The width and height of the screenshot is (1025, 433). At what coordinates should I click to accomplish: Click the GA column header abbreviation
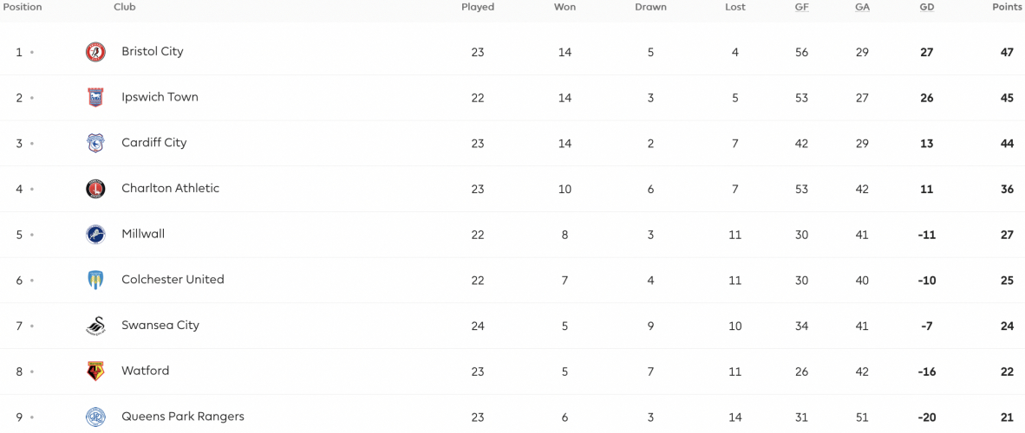coord(862,8)
